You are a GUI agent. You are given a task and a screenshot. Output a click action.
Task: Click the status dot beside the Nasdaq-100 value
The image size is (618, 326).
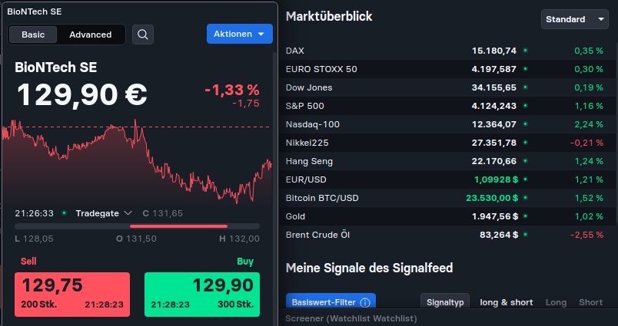(x=525, y=124)
